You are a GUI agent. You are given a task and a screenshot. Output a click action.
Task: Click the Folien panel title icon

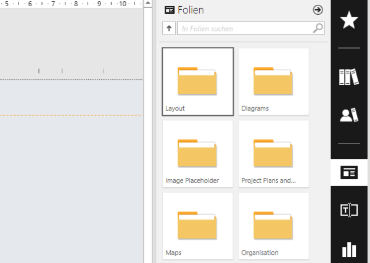tap(170, 10)
